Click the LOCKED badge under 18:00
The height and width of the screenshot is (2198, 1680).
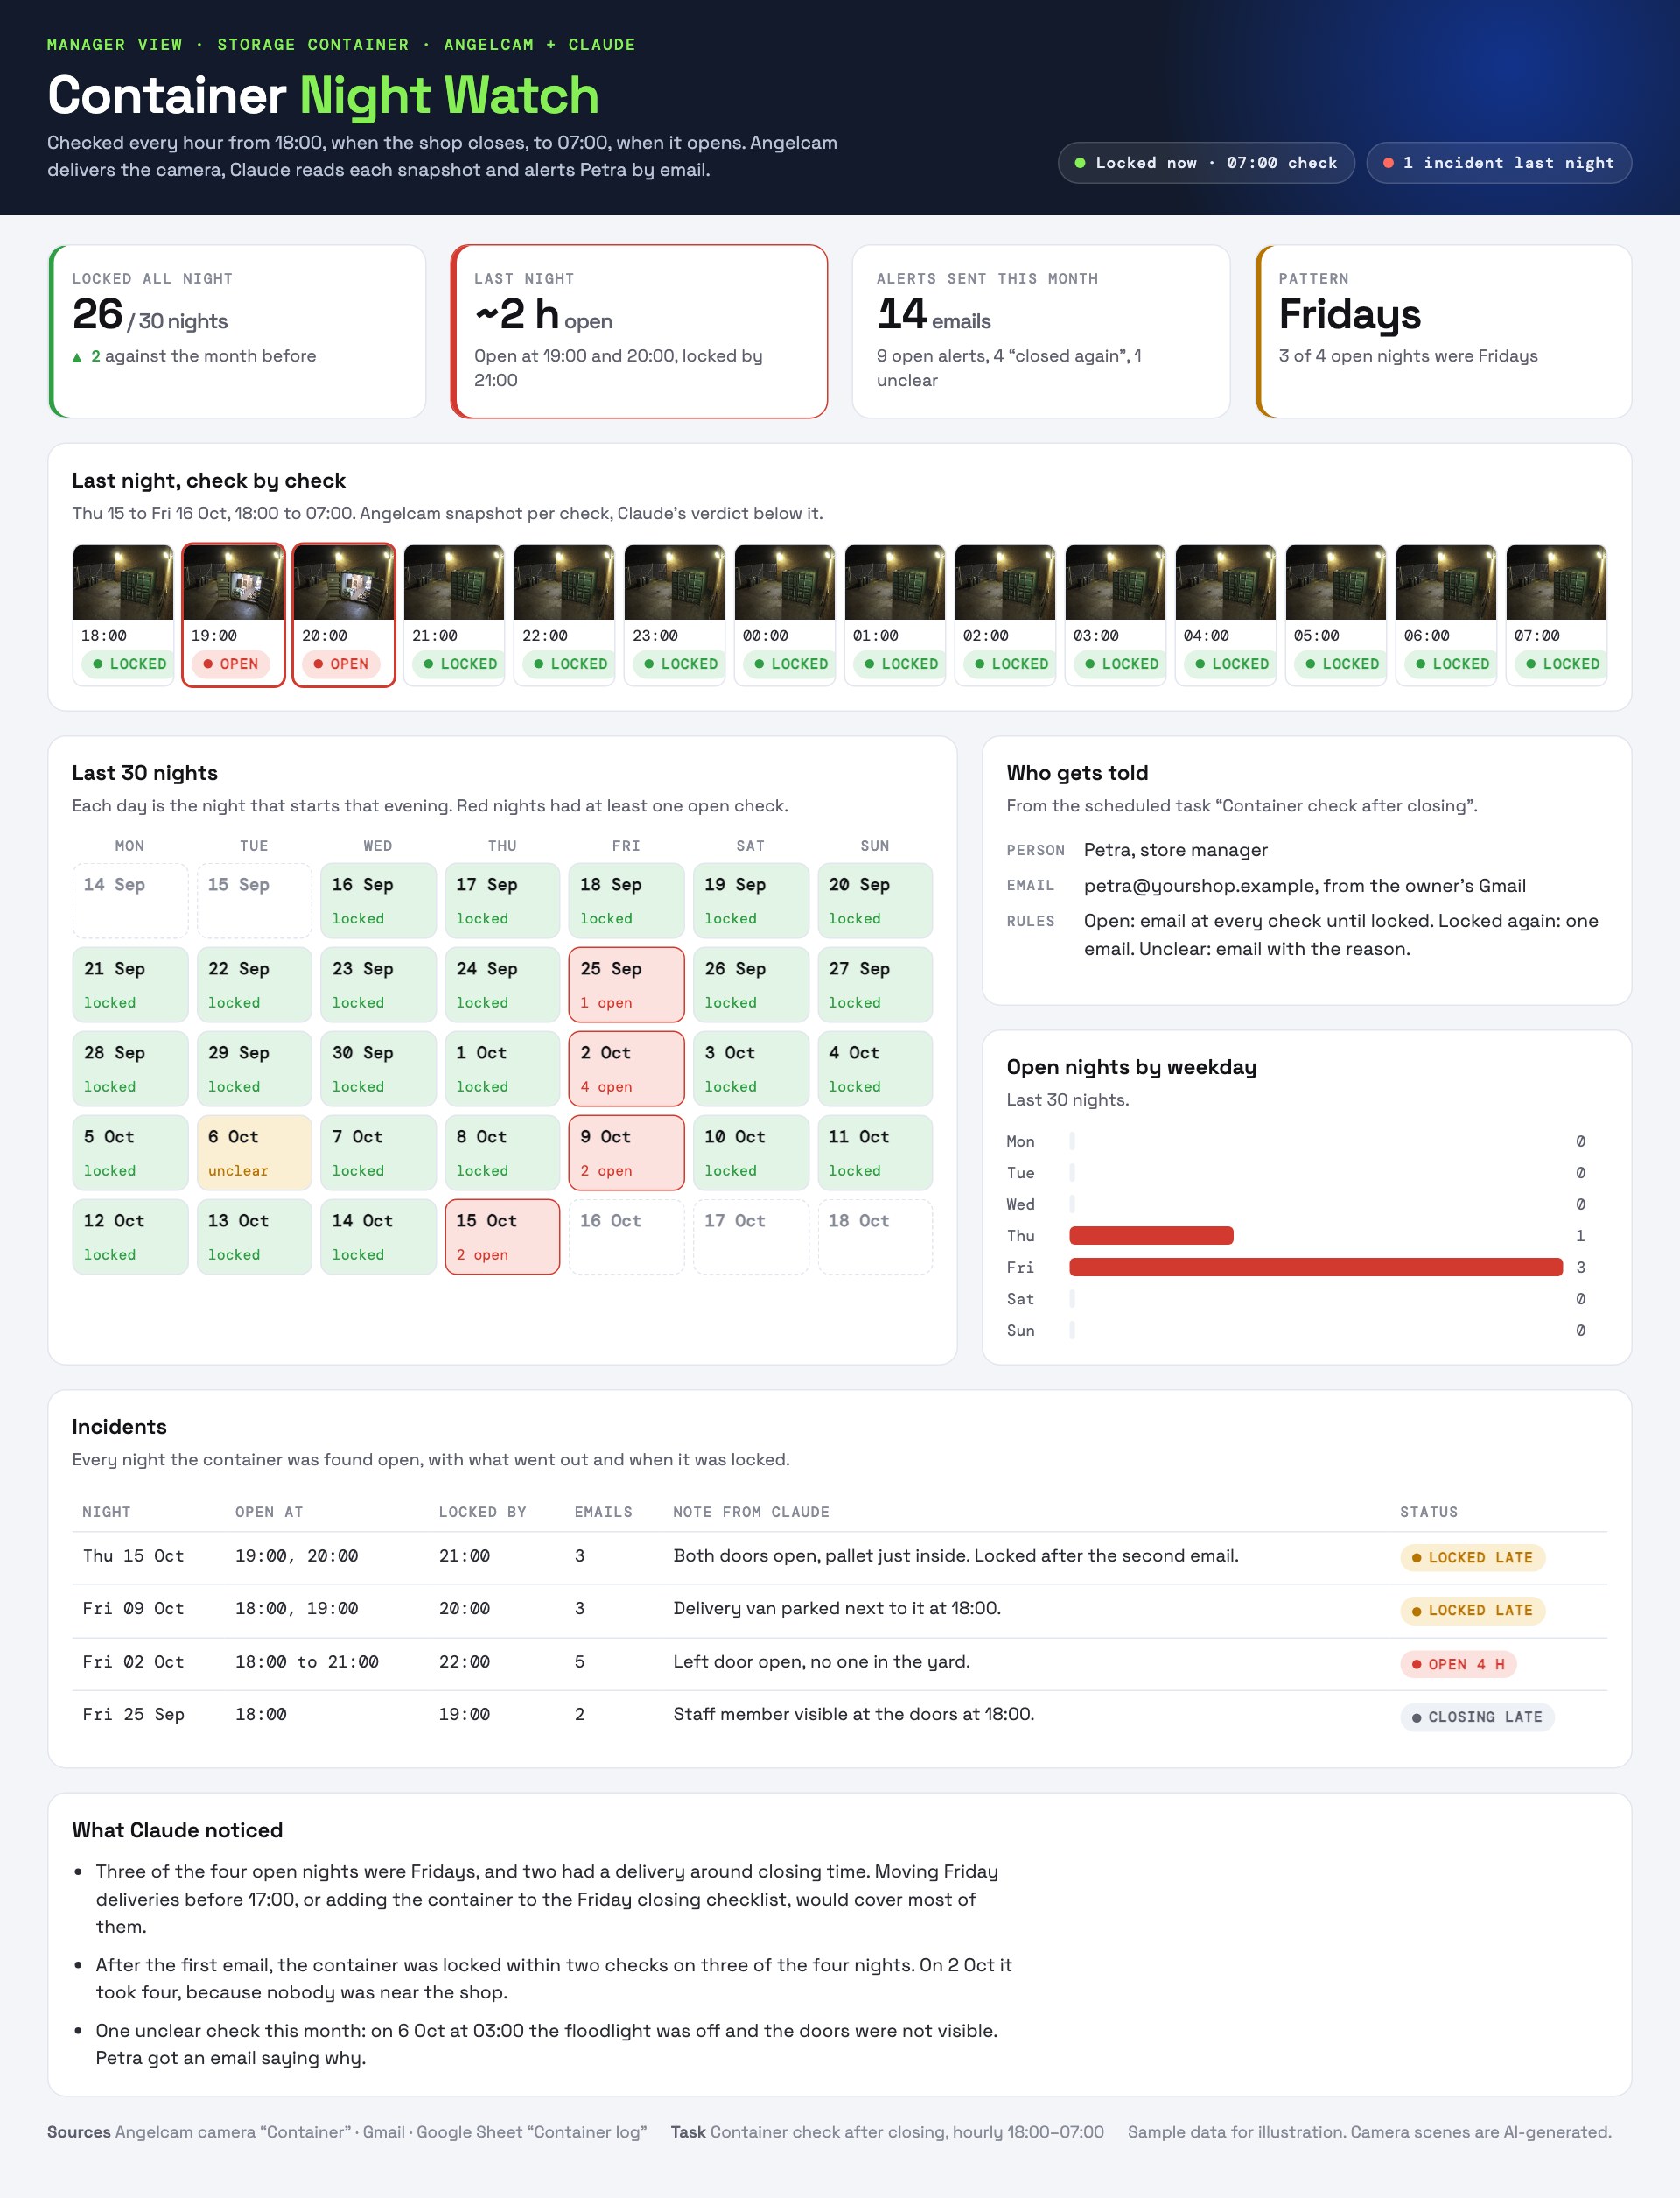point(127,664)
